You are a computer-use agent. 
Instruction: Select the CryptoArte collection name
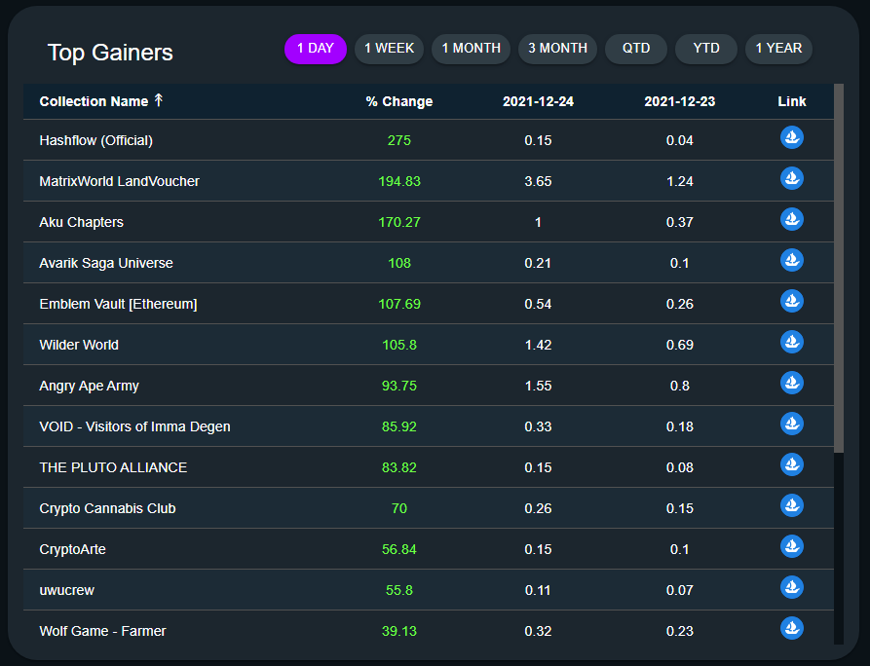coord(73,549)
